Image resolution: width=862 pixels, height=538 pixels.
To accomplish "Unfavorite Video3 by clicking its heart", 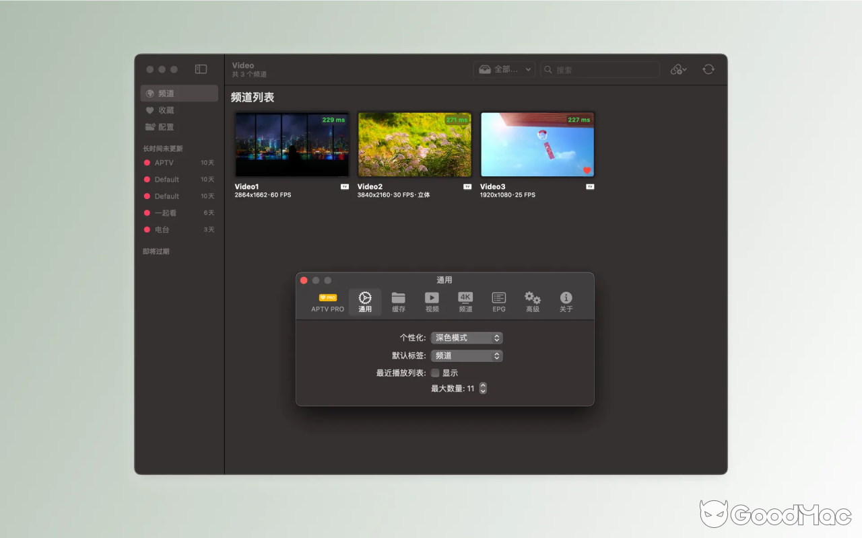I will [589, 170].
